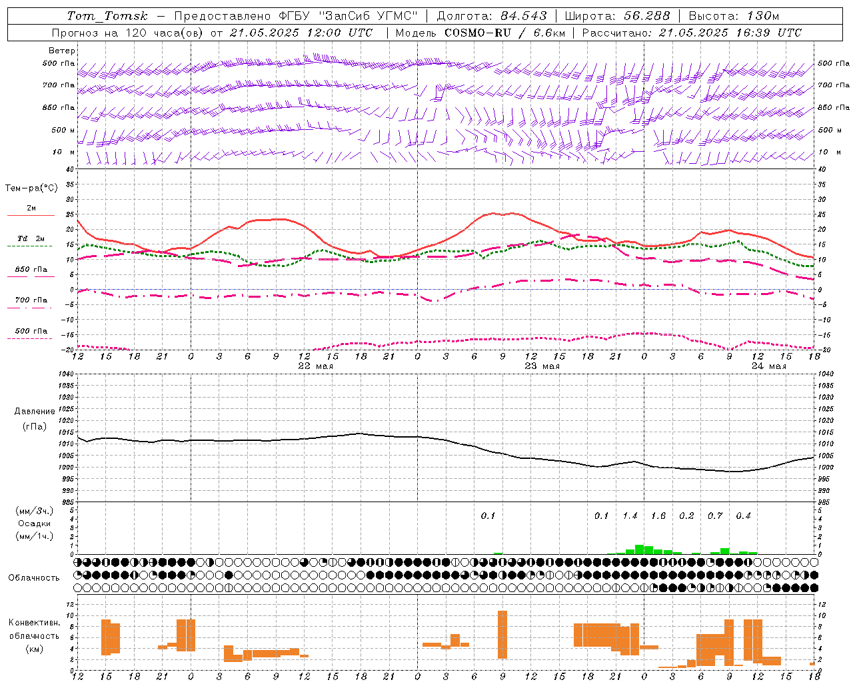Image resolution: width=853 pixels, height=682 pixels.
Task: Click the Конвективн. облачность label
Action: point(34,629)
